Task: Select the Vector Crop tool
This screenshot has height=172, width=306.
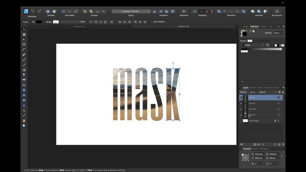Action: tap(24, 85)
